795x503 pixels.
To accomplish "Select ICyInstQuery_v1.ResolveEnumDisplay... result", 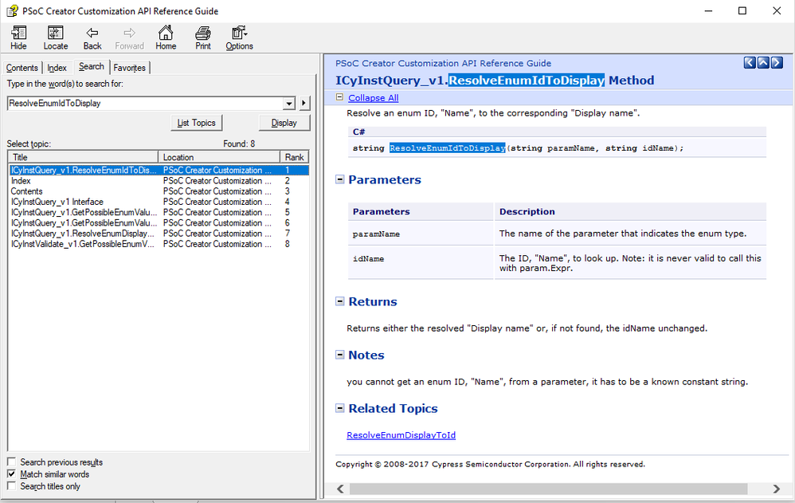I will 159,234.
